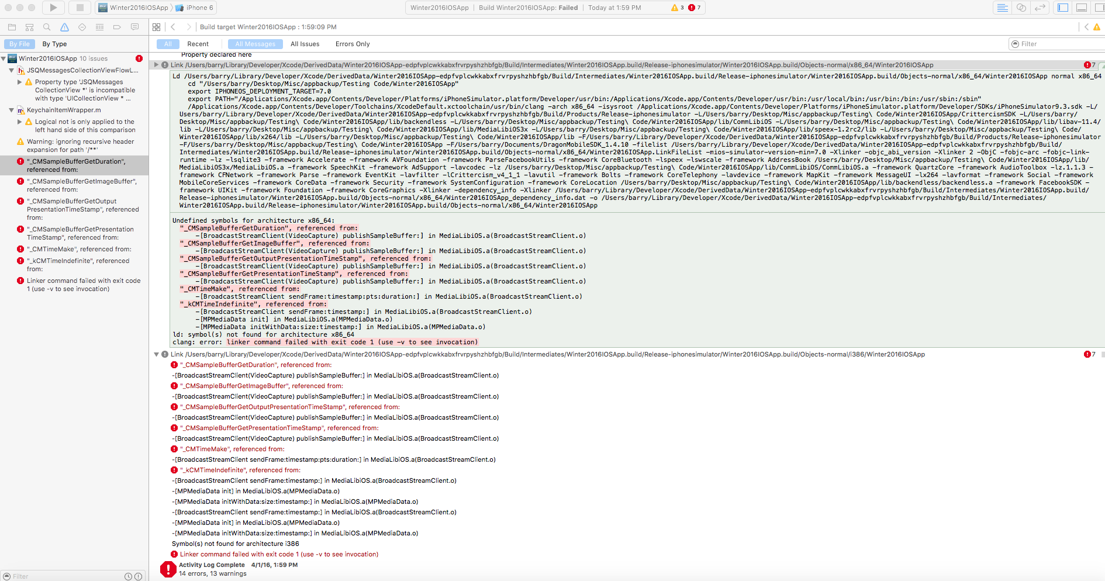Click the build log Filter field
1105x581 pixels.
pyautogui.click(x=1057, y=44)
